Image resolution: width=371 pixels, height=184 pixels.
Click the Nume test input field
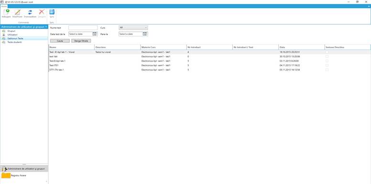(x=83, y=28)
